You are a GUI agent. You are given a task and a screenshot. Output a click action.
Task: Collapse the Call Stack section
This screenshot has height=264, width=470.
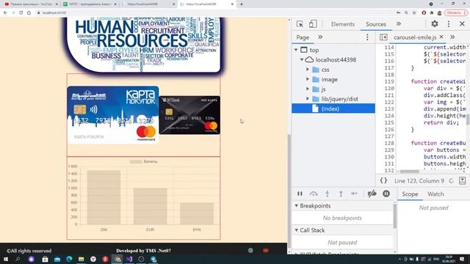pos(296,230)
